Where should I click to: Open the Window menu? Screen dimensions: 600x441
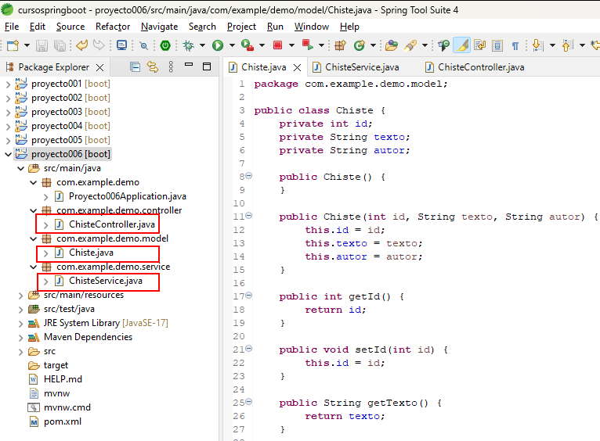[312, 27]
